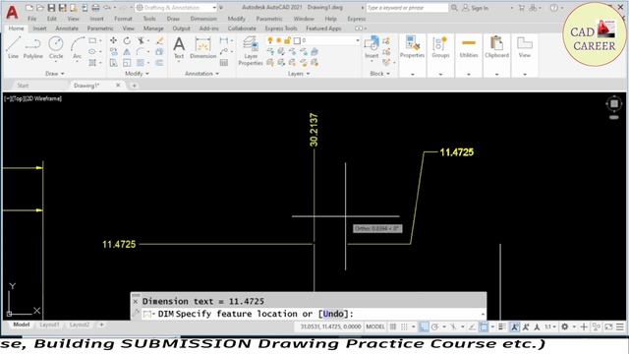Add new drawing tab with plus button

coord(134,86)
